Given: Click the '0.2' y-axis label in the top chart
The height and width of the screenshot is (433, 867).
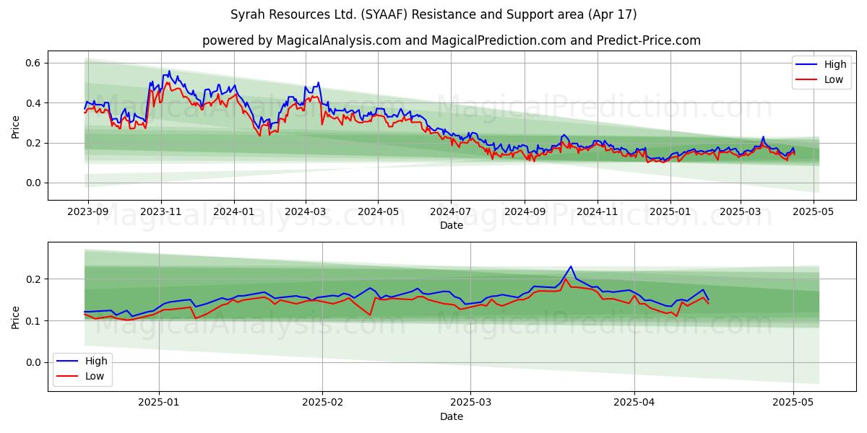Looking at the screenshot, I should (35, 143).
